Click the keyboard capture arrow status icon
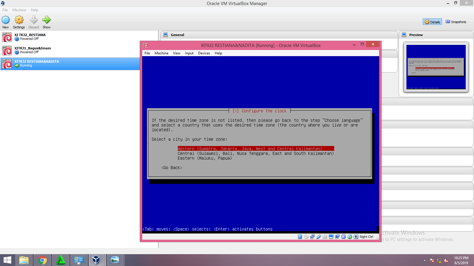The height and width of the screenshot is (266, 474). point(356,237)
